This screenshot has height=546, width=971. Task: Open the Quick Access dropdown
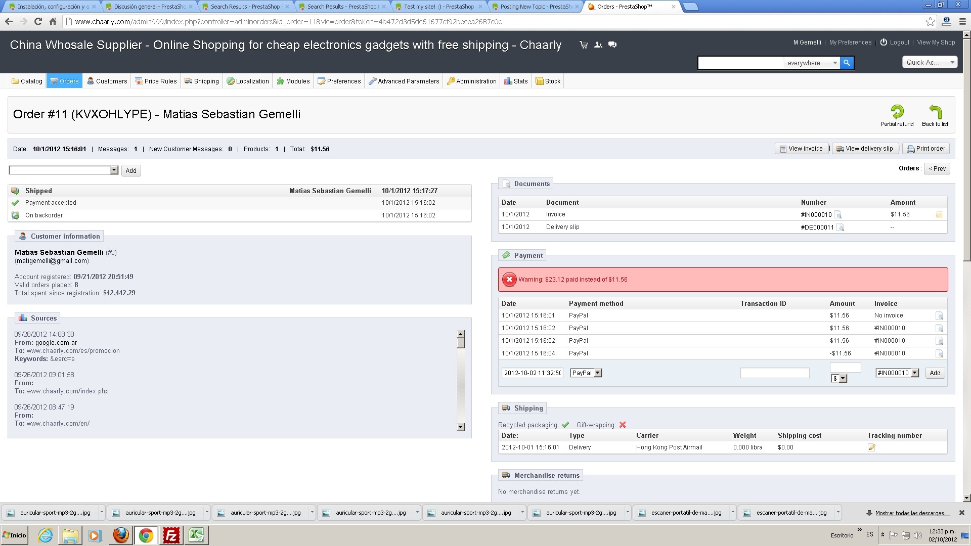(930, 62)
